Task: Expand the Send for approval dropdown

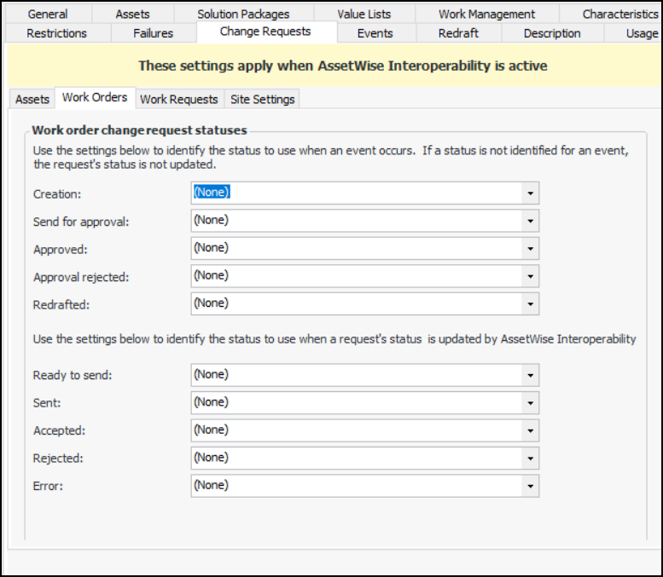Action: 530,221
